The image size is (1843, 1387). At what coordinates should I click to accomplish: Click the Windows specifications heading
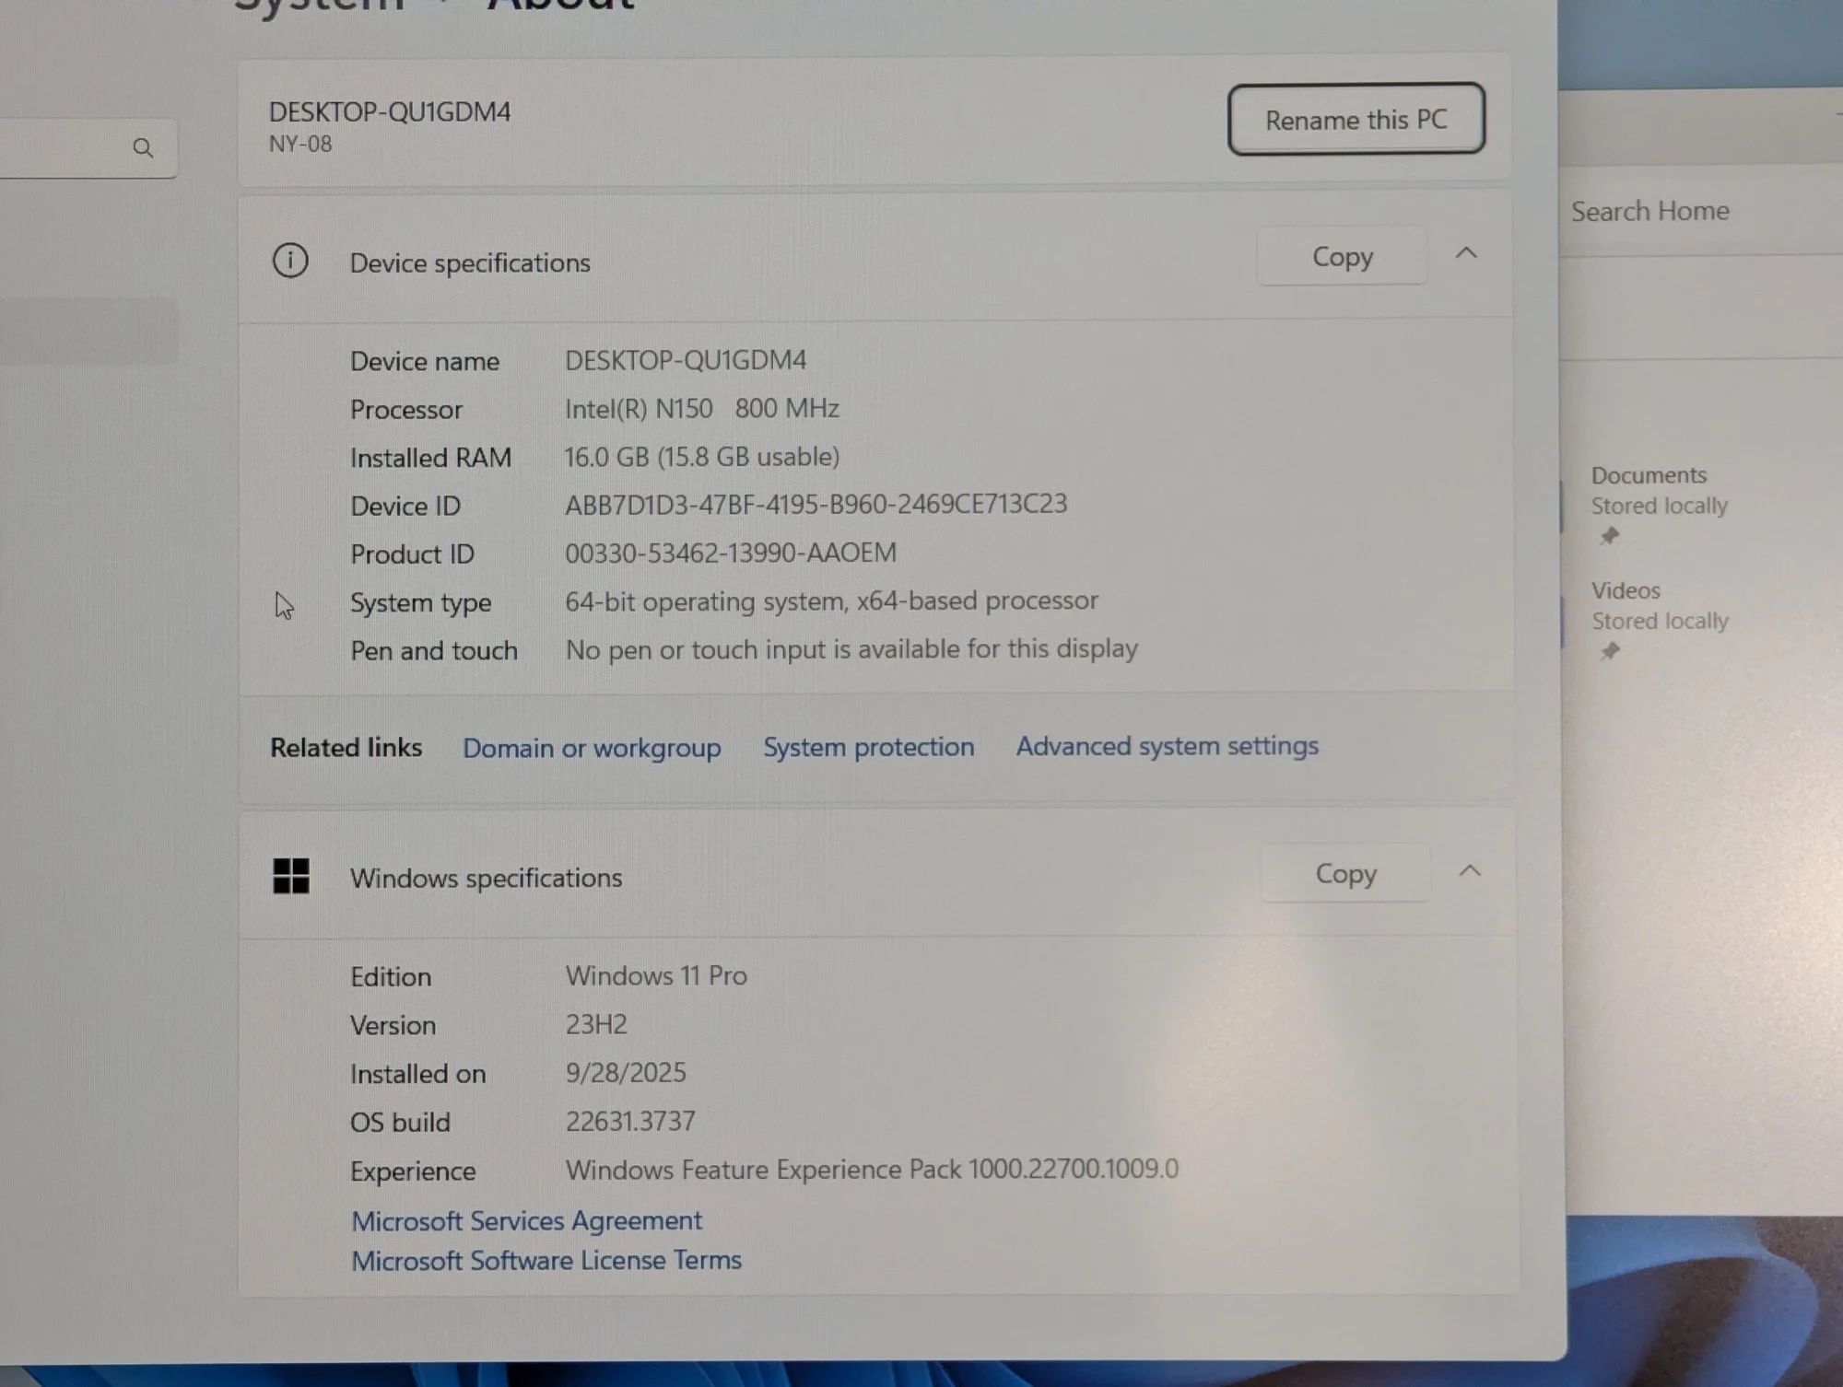486,879
